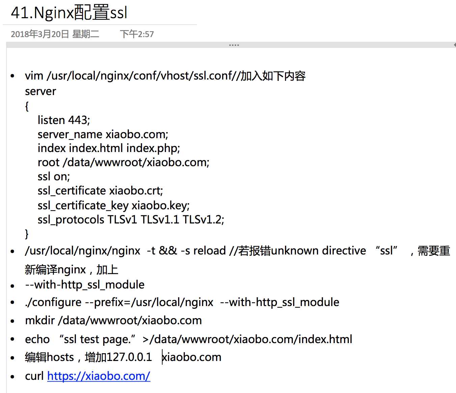The width and height of the screenshot is (456, 393).
Task: Click the bullet line --with-http_ssl_module
Action: [85, 285]
